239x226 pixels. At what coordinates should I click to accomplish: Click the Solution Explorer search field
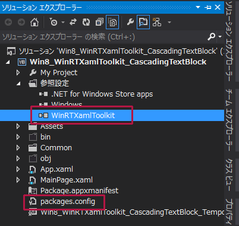(x=103, y=37)
